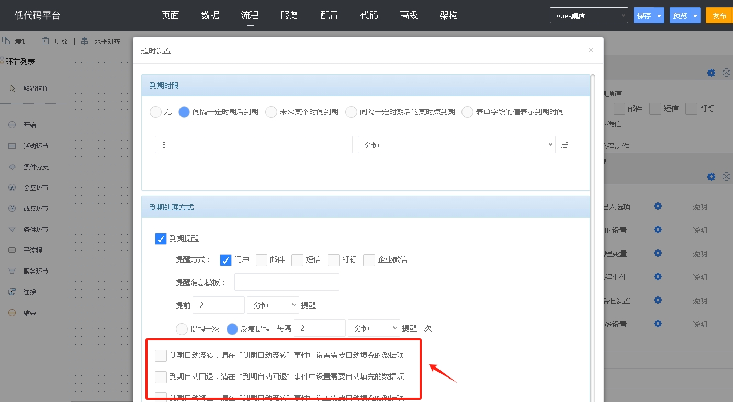Pick the 开始 start node icon
This screenshot has width=733, height=402.
tap(12, 125)
